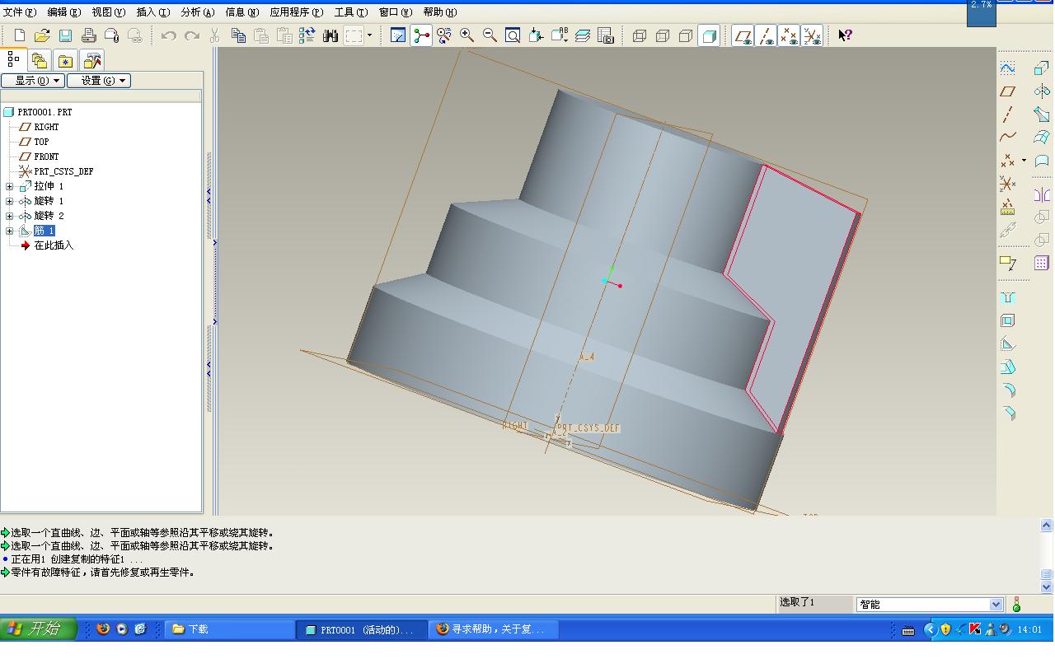The width and height of the screenshot is (1055, 659).
Task: Expand the 拉伸 1 feature node
Action: (9, 186)
